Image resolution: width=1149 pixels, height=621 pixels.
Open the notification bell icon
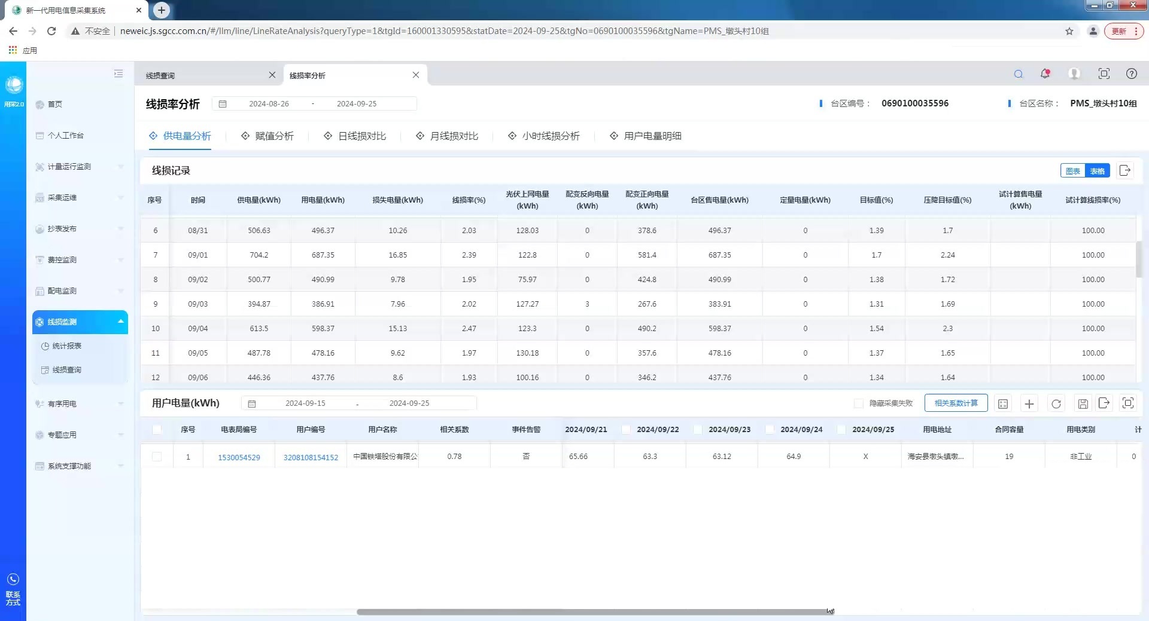coord(1045,74)
